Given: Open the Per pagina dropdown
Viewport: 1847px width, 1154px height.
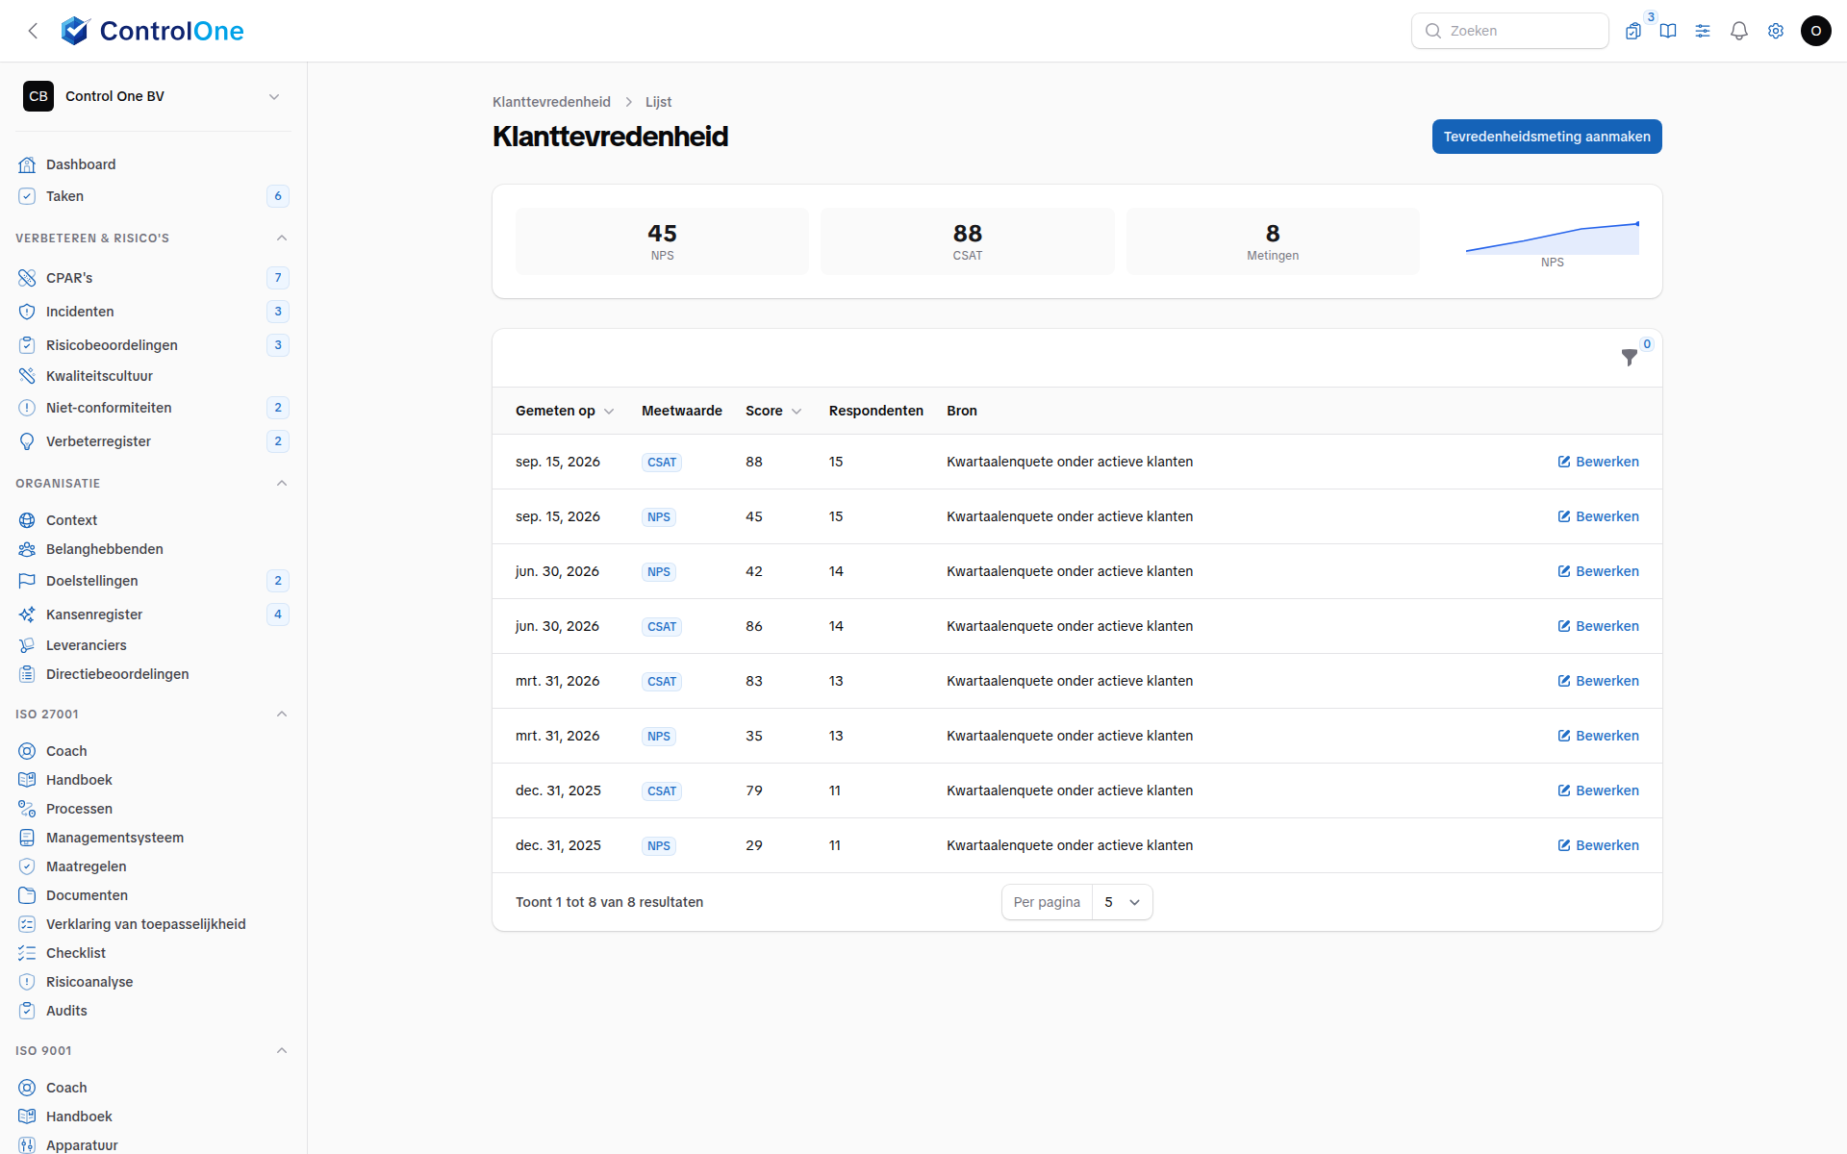Looking at the screenshot, I should [1122, 902].
